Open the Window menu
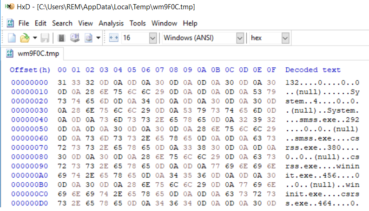Image resolution: width=369 pixels, height=211 pixels. (164, 23)
